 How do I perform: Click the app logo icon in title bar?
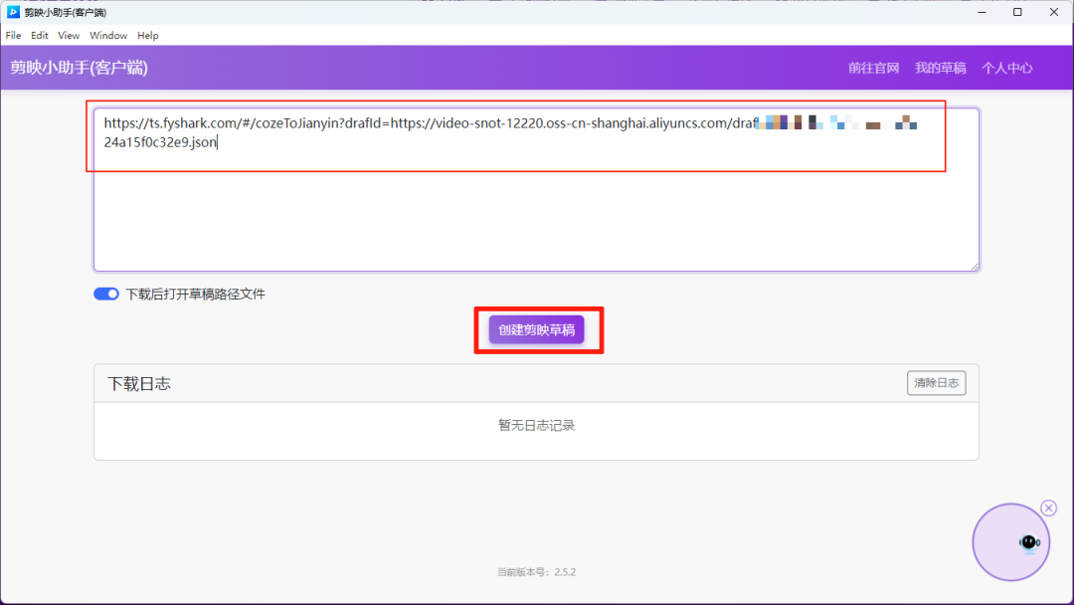[13, 12]
